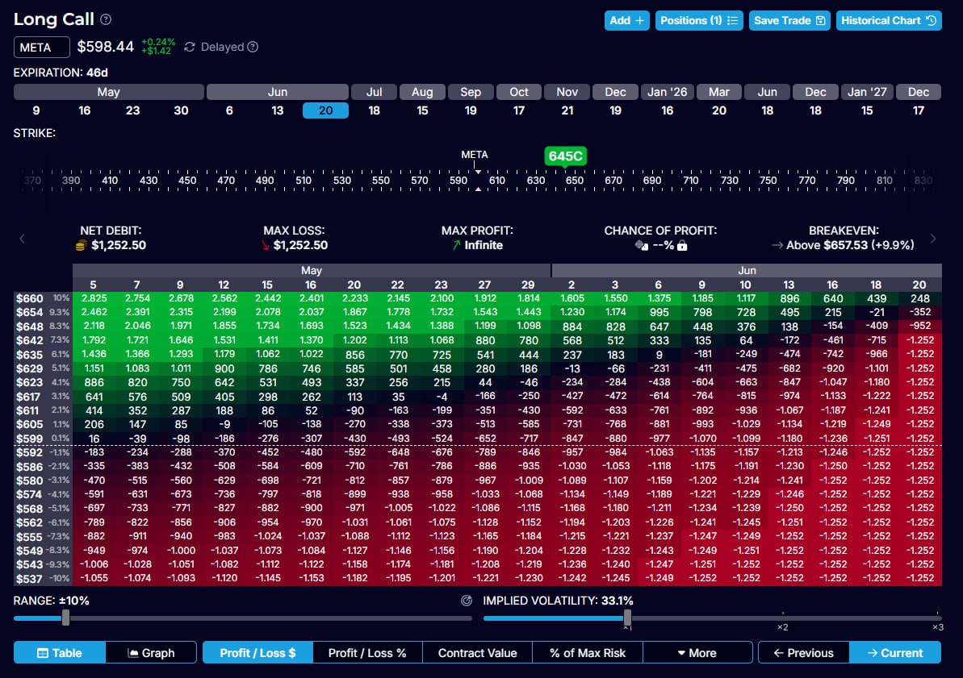Image resolution: width=963 pixels, height=678 pixels.
Task: Select the % of Max Risk tab
Action: (x=587, y=653)
